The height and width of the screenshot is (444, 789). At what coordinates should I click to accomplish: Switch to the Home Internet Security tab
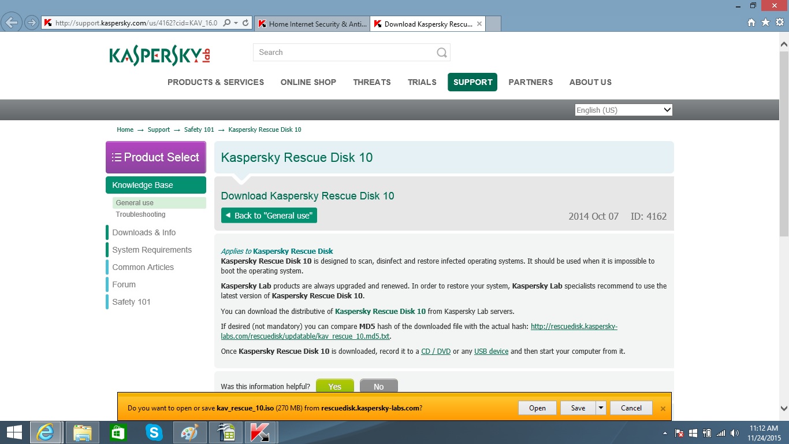(x=311, y=24)
